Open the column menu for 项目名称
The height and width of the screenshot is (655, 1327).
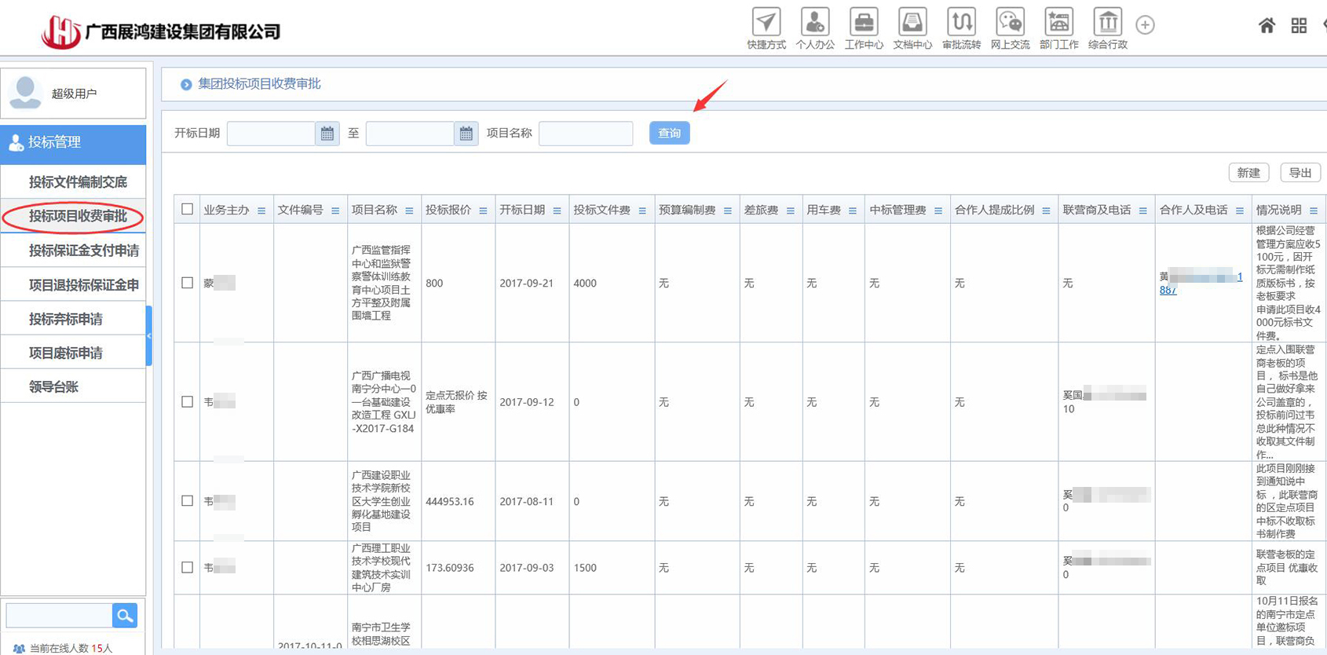pyautogui.click(x=409, y=210)
